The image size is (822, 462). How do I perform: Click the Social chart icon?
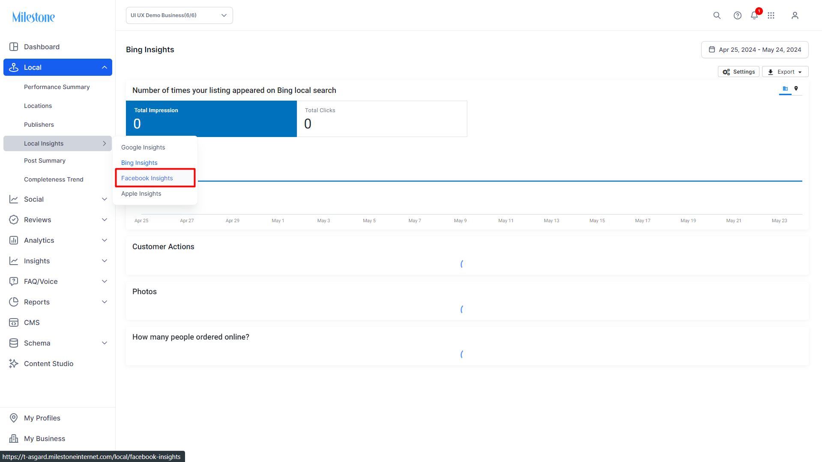pyautogui.click(x=14, y=199)
